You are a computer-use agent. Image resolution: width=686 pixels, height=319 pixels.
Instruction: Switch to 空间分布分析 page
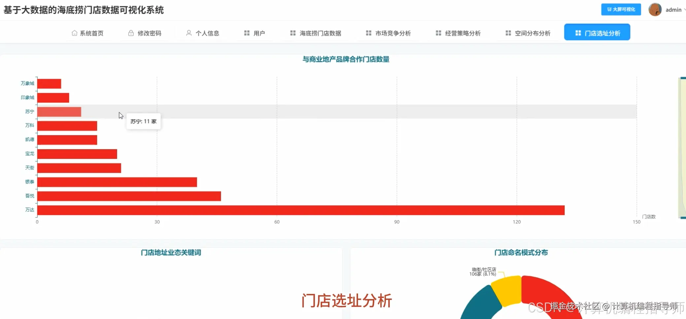528,33
